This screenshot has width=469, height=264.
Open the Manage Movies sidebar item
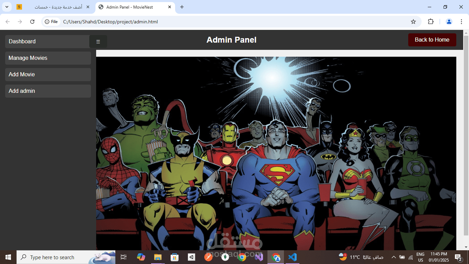(48, 58)
